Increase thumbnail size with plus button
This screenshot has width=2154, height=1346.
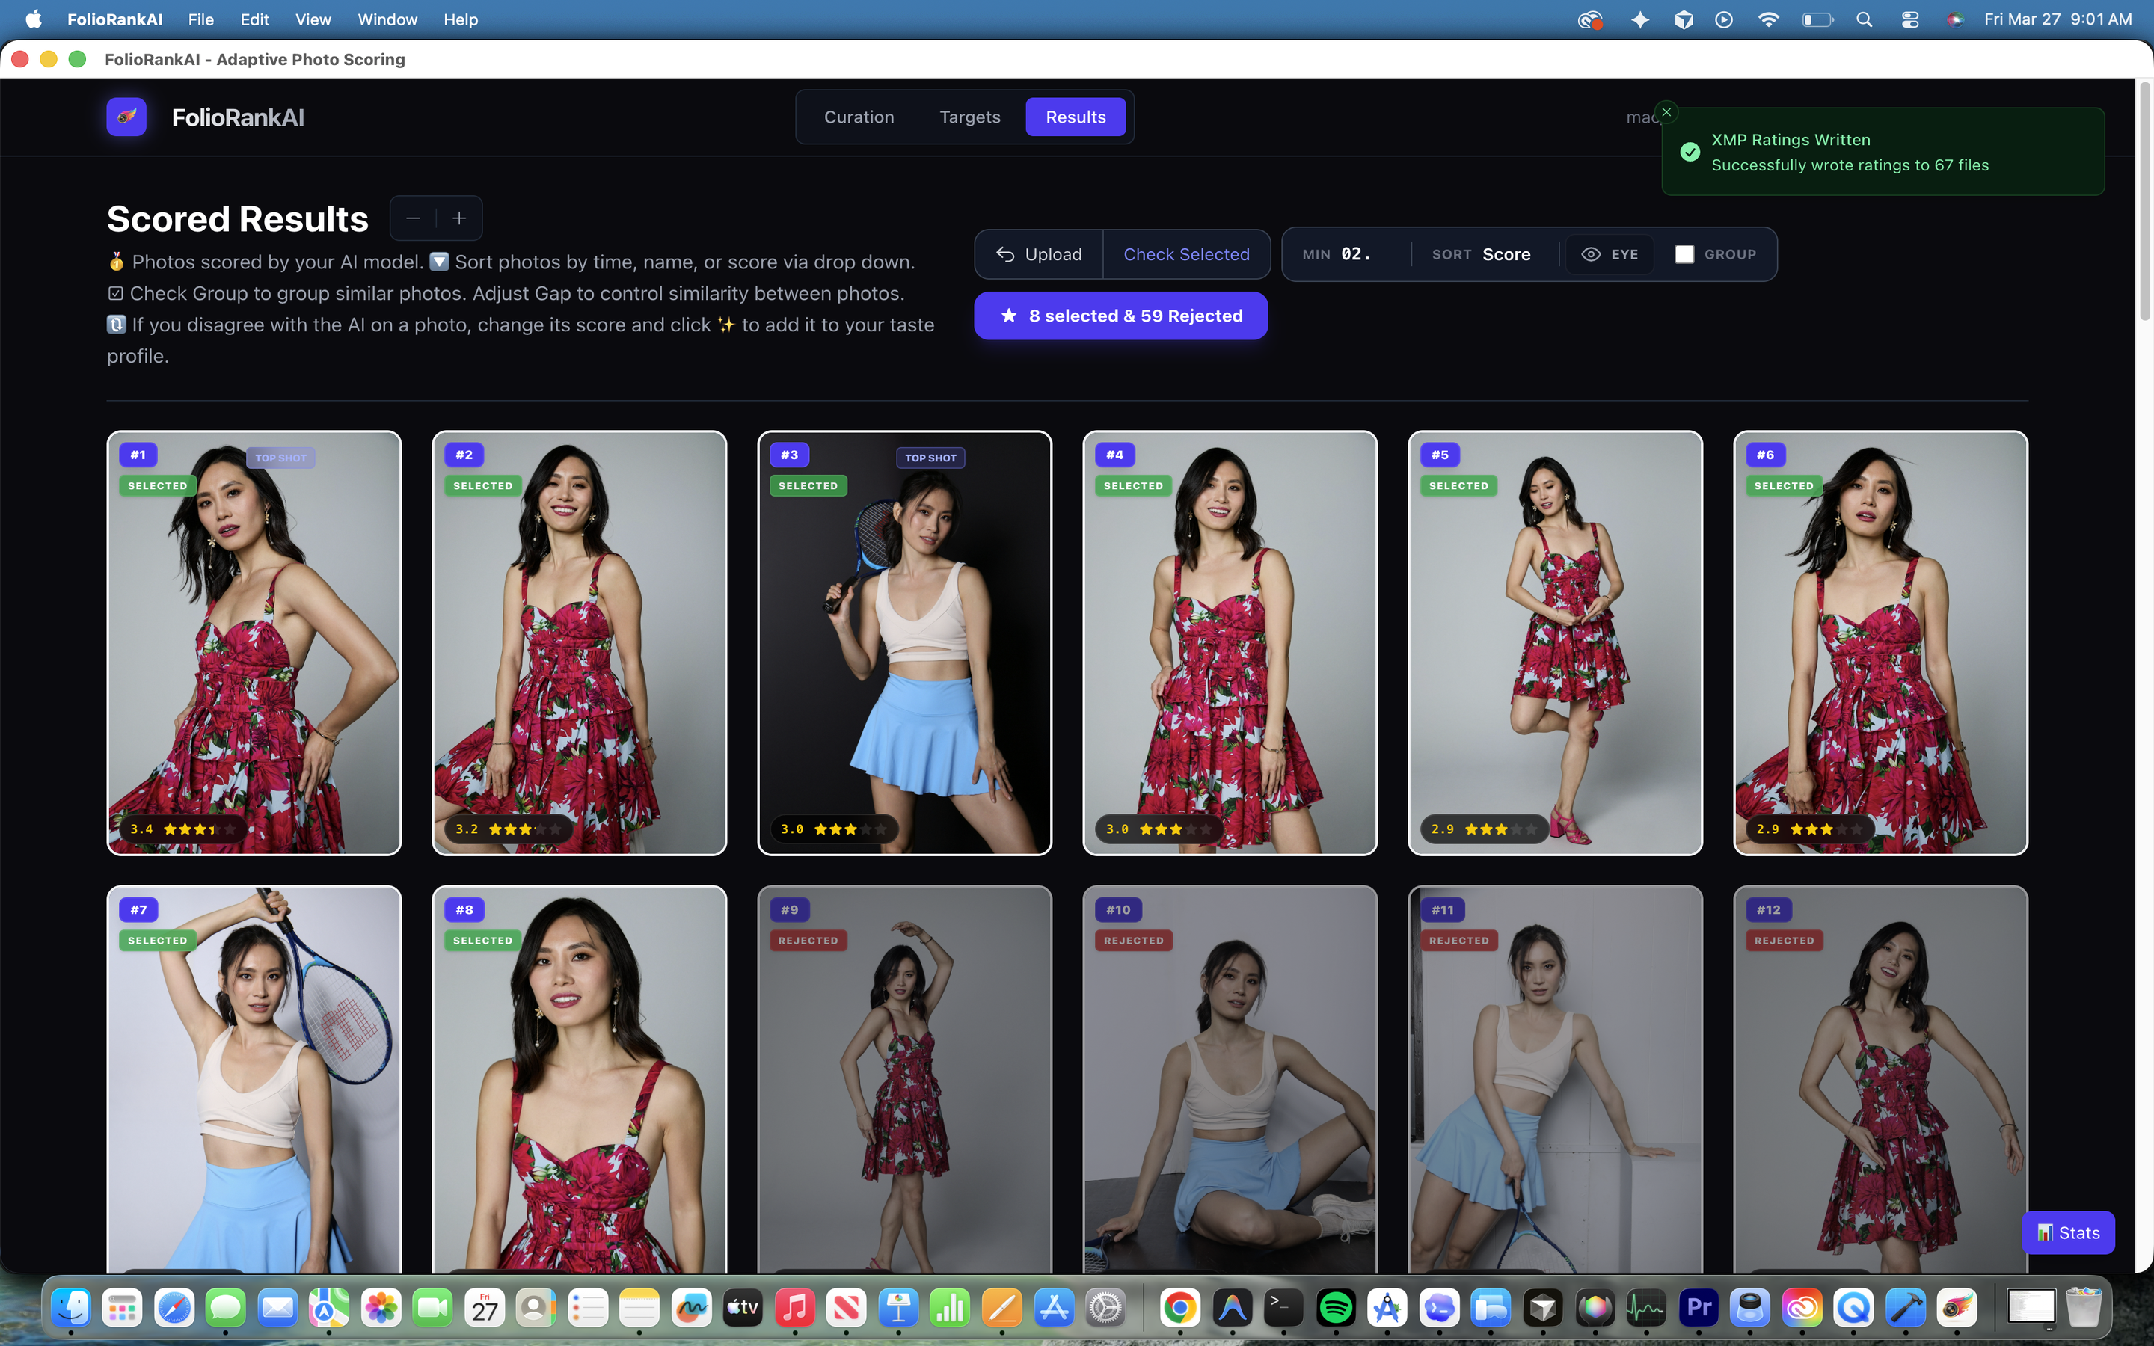[459, 218]
